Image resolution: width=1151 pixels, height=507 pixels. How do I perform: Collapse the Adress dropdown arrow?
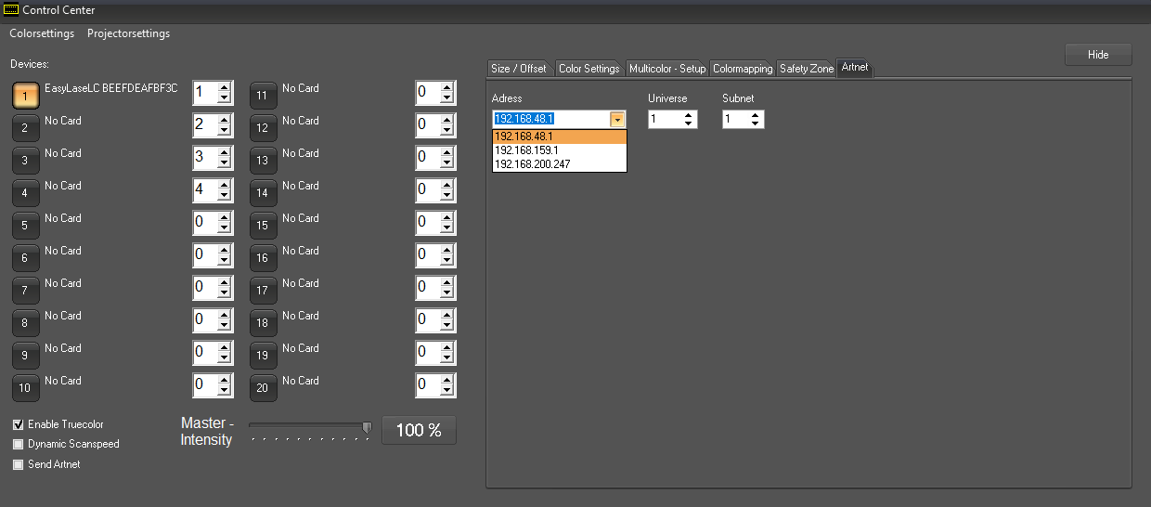point(617,119)
